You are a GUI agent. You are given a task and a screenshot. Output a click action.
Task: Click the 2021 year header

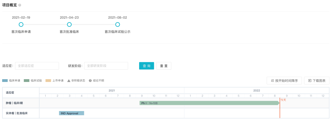pos(112,91)
